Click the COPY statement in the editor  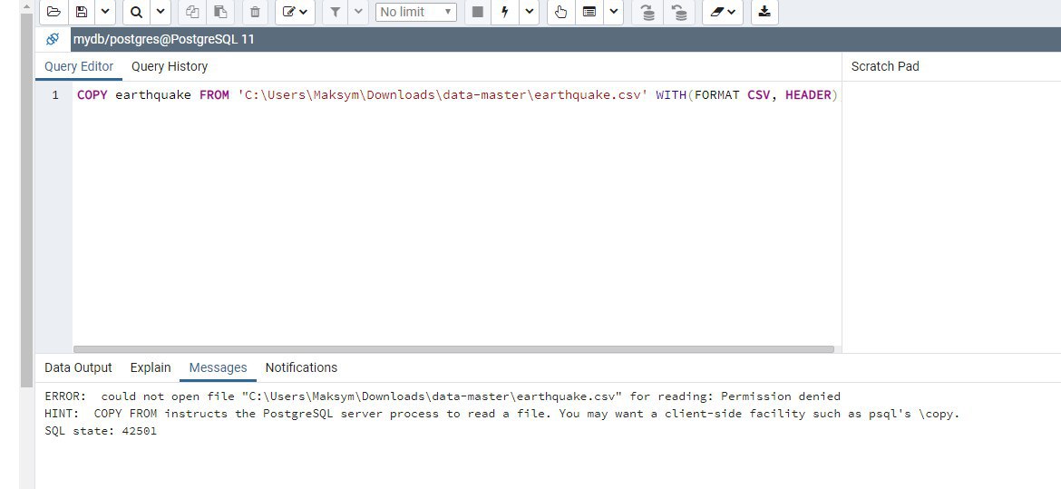(x=457, y=95)
